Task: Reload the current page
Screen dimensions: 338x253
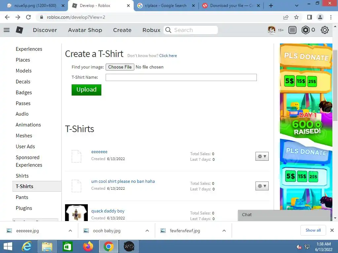Action: point(28,17)
